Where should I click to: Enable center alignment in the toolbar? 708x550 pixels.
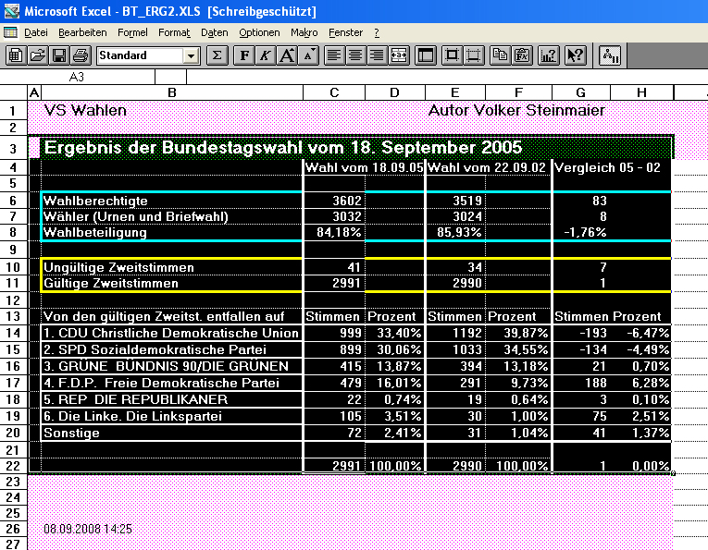355,55
